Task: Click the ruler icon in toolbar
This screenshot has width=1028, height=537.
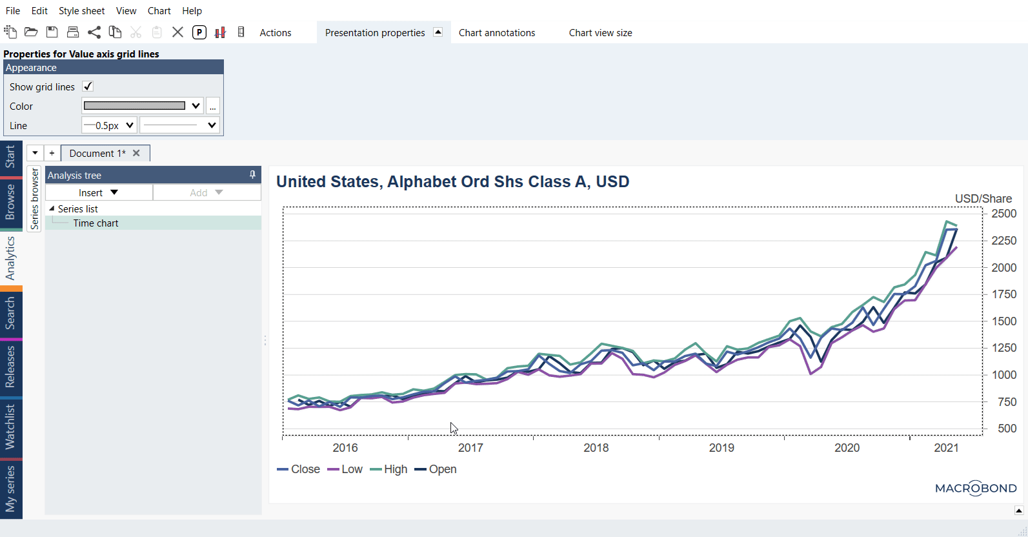Action: [241, 32]
